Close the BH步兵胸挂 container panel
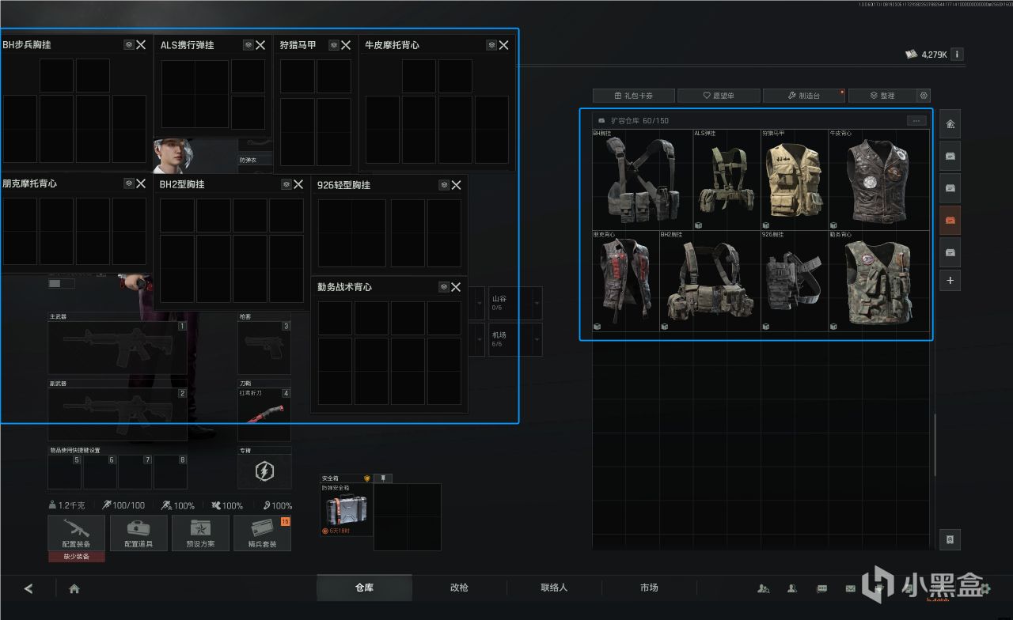This screenshot has height=620, width=1013. [x=141, y=45]
